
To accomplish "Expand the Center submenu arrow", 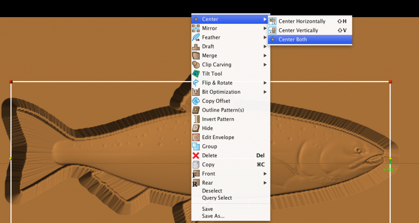I will pyautogui.click(x=265, y=19).
